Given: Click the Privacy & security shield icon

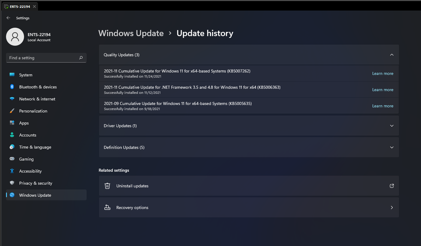Looking at the screenshot, I should pos(12,183).
